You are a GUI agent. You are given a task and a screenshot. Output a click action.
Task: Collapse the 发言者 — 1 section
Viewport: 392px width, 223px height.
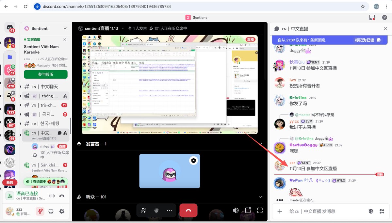pyautogui.click(x=261, y=144)
